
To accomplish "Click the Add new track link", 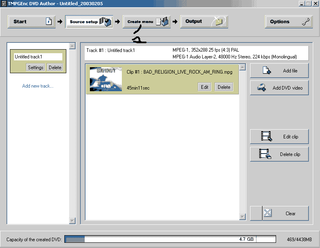I will point(38,86).
